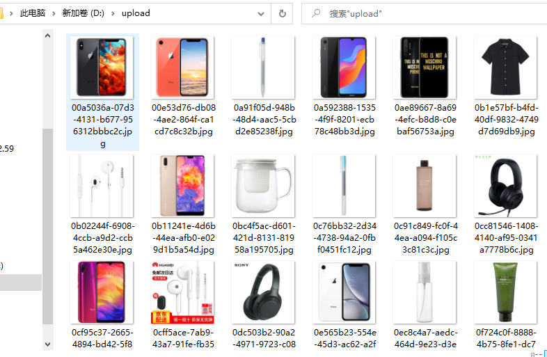
Task: Select 此电脑 in the breadcrumb path
Action: pos(33,13)
